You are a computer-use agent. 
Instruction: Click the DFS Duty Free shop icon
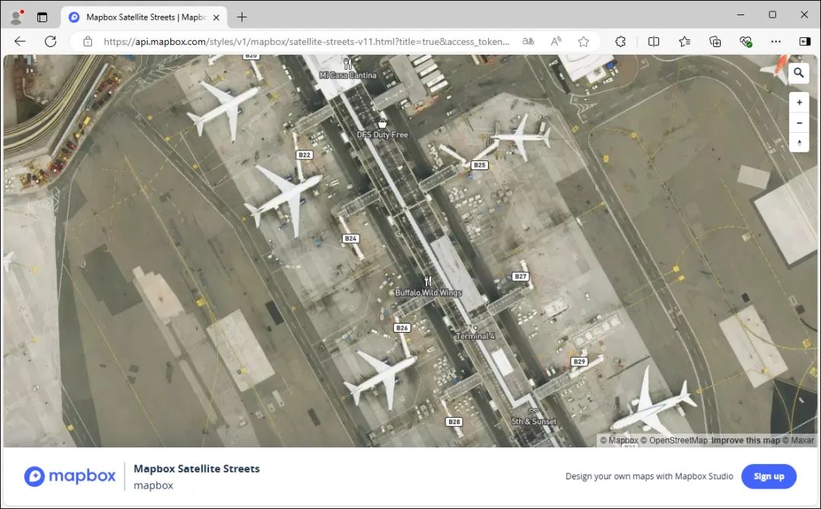(382, 124)
